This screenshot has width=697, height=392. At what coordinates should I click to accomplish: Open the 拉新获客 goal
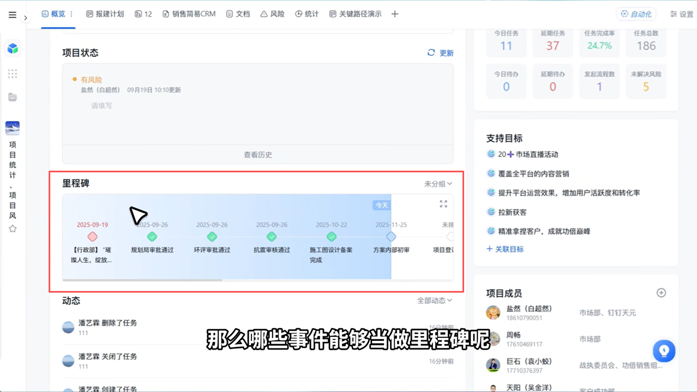pos(507,212)
